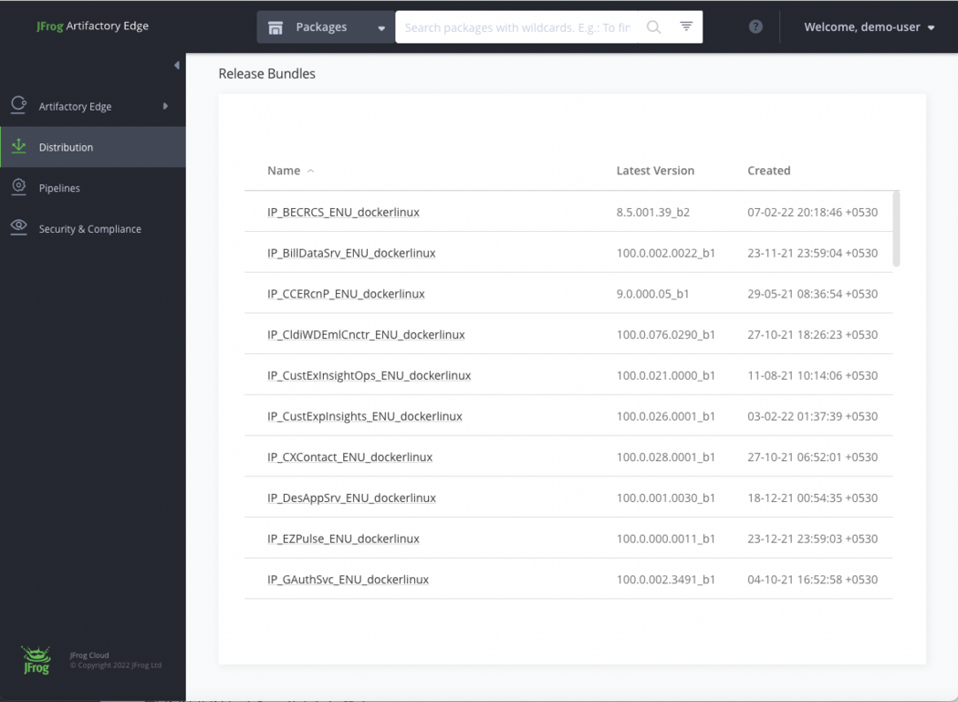
Task: Click version 9.0.000.05_b1
Action: tap(652, 294)
